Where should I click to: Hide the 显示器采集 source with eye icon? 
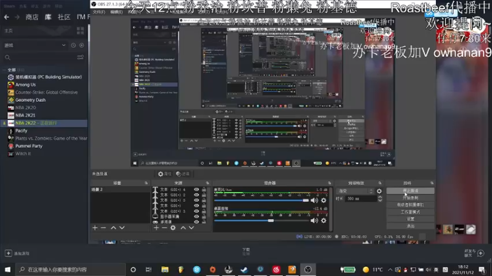(x=196, y=217)
